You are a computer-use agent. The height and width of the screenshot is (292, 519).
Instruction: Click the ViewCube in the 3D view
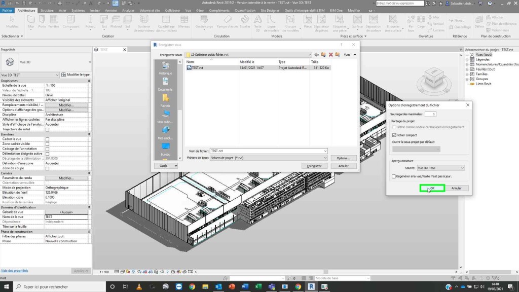pos(434,79)
